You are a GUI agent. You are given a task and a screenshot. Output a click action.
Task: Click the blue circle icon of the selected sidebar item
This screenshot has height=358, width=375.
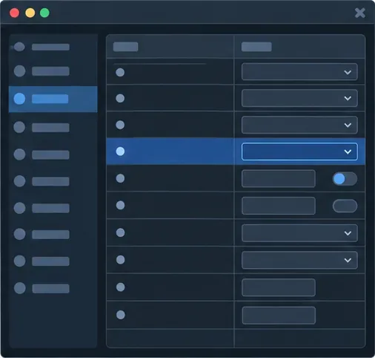tap(19, 99)
